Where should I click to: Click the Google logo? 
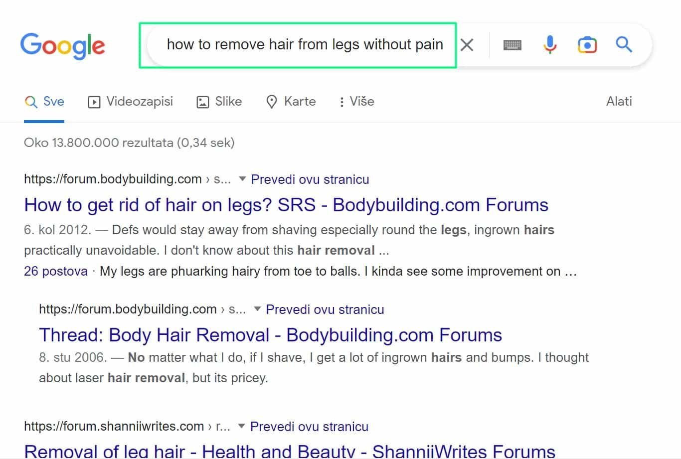click(x=62, y=46)
